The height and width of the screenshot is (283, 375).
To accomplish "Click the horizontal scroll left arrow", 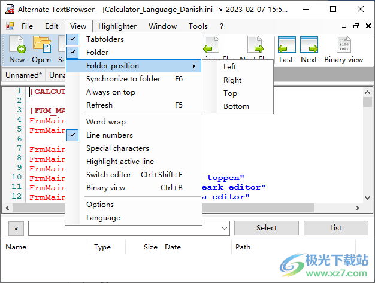I will [x=7, y=208].
